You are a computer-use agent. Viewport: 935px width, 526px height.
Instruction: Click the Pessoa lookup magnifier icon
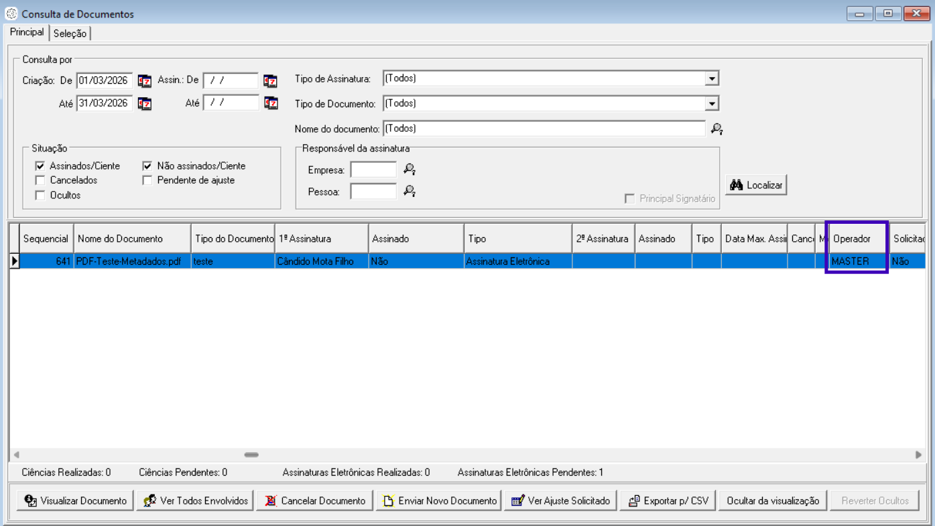[410, 192]
